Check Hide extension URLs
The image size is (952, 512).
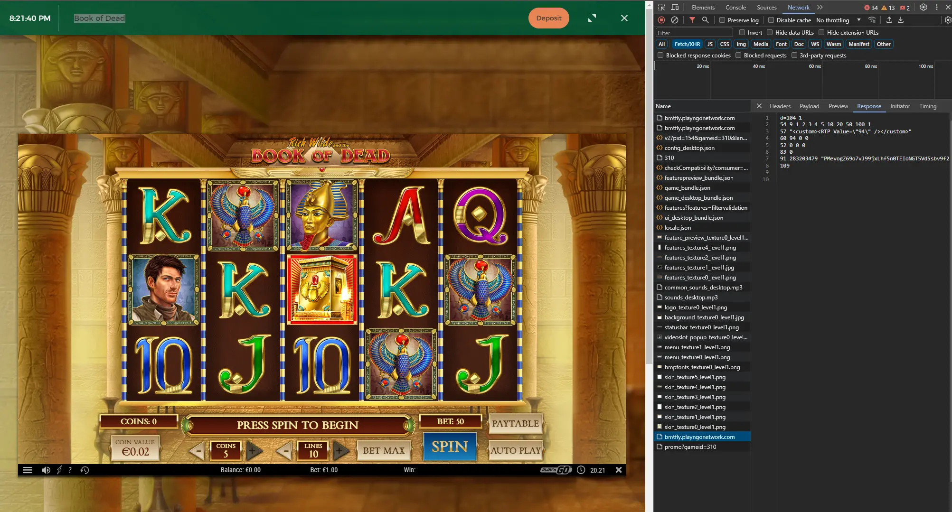coord(821,32)
